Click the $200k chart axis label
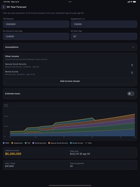Screen dimensions: 140x187 coord(6,116)
